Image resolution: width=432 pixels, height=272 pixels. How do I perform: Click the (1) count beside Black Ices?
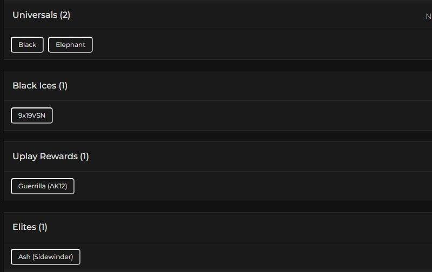[x=63, y=86]
